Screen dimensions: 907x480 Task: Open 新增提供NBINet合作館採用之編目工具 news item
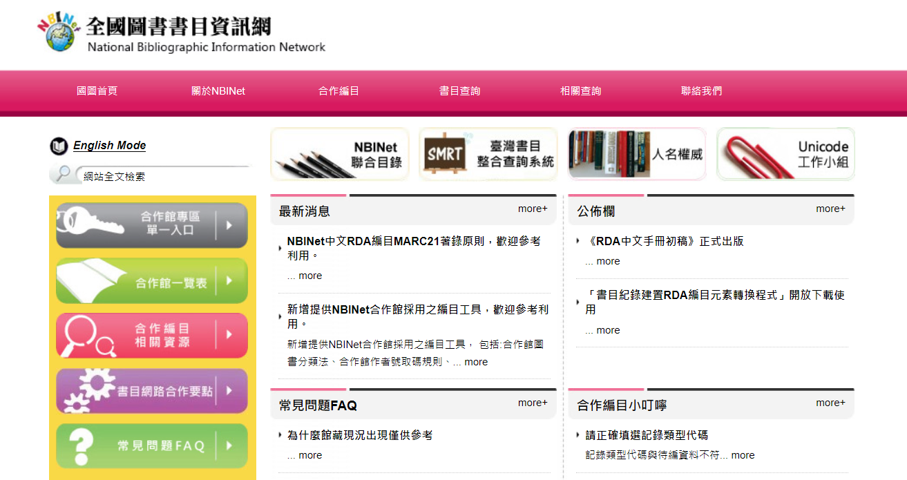(418, 317)
